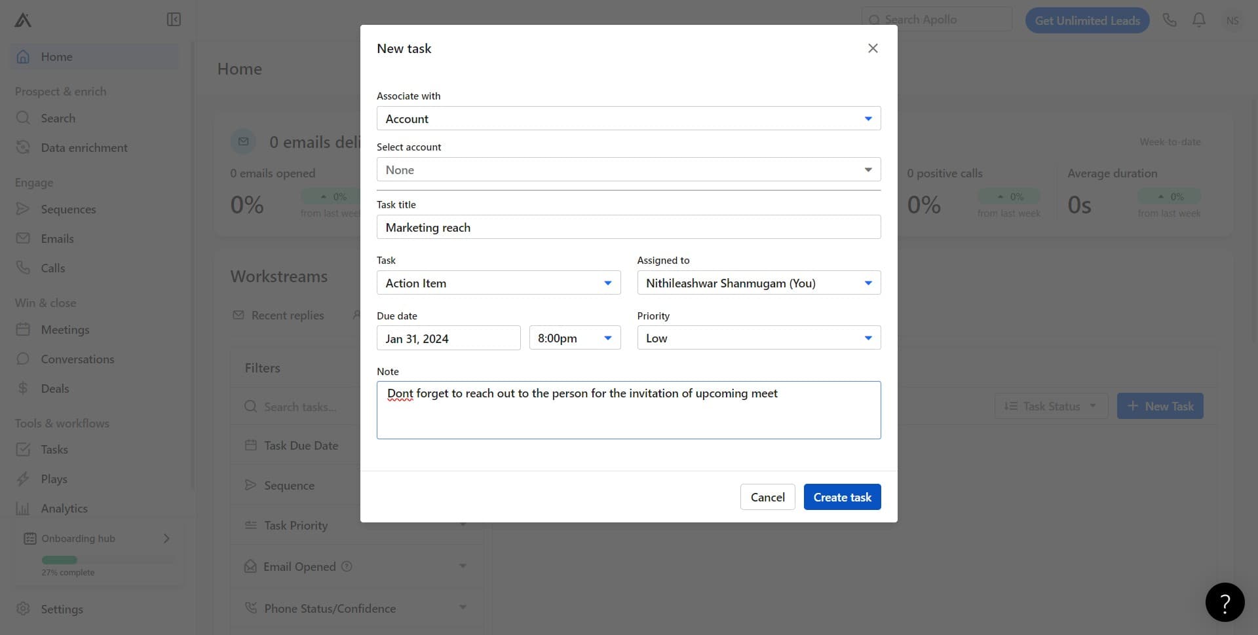Click the notification bell icon
Image resolution: width=1258 pixels, height=635 pixels.
click(x=1198, y=20)
